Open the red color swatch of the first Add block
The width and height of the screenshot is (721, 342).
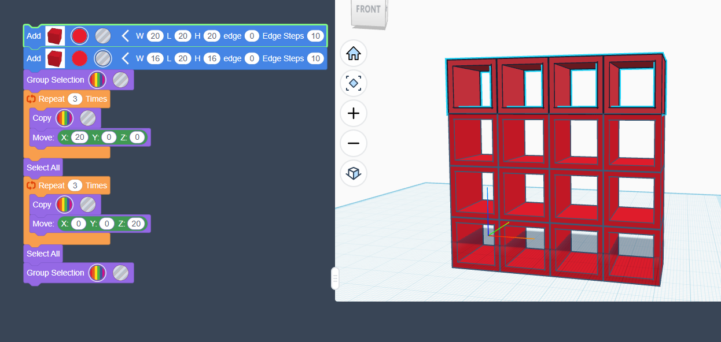[79, 36]
